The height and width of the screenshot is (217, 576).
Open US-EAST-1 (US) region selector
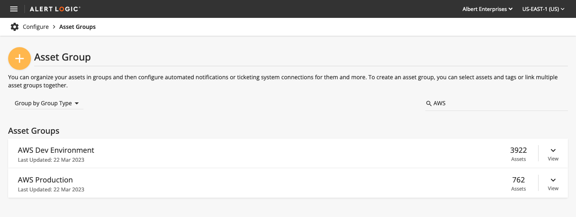[x=543, y=9]
